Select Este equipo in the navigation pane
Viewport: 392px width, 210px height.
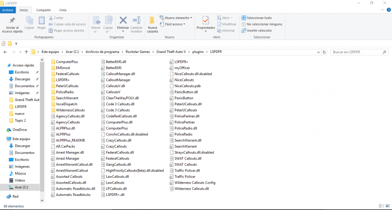[18, 139]
